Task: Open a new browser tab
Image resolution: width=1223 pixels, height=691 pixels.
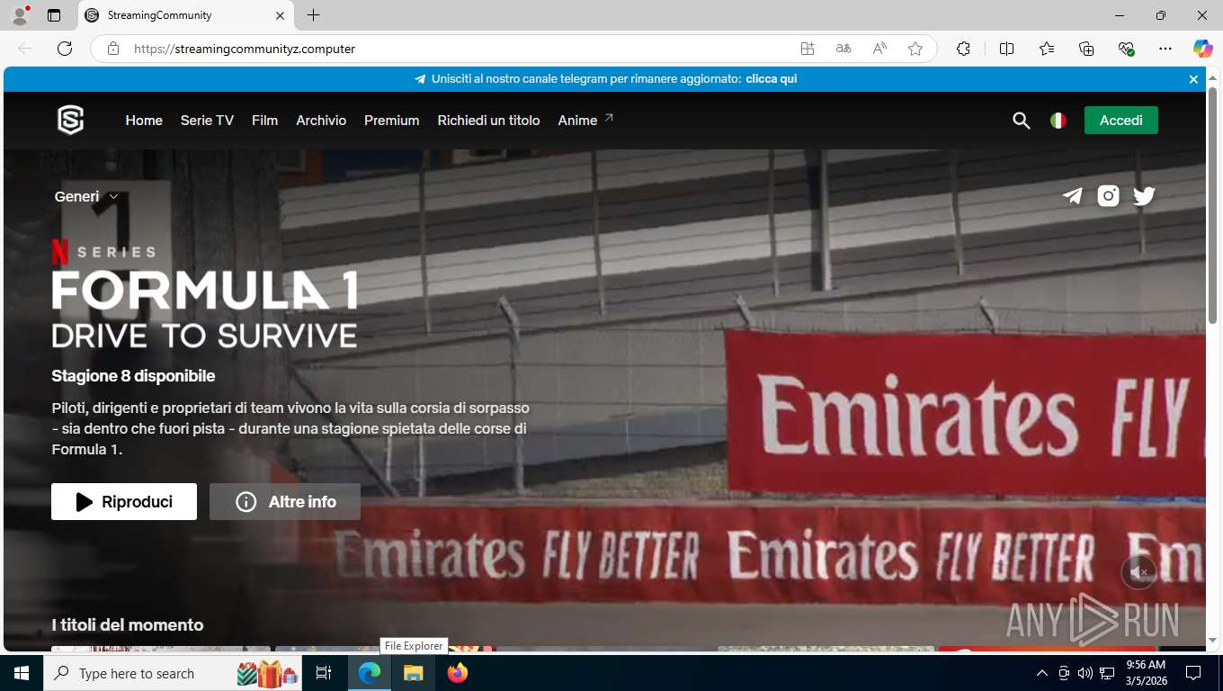Action: 313,15
